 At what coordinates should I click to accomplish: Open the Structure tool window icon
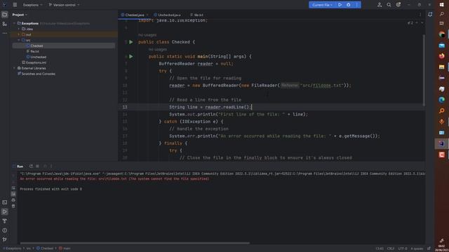point(5,24)
